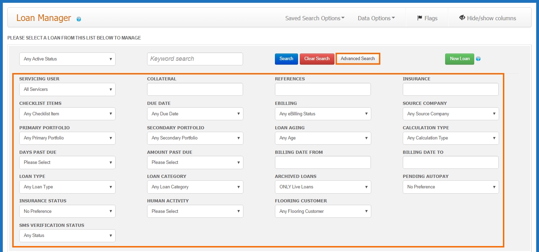Click the Search button

(286, 59)
